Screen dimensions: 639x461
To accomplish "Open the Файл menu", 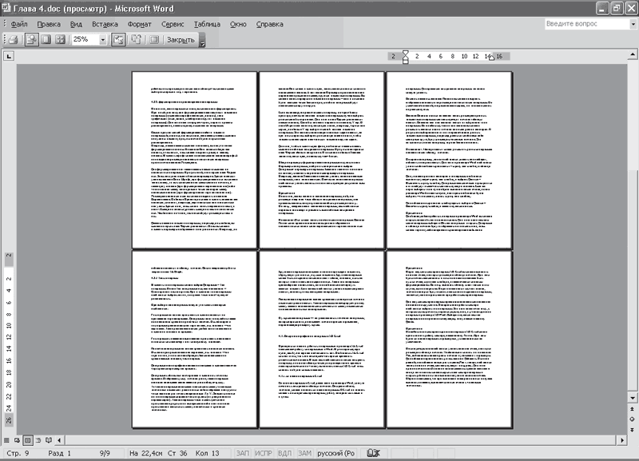I will tap(18, 24).
